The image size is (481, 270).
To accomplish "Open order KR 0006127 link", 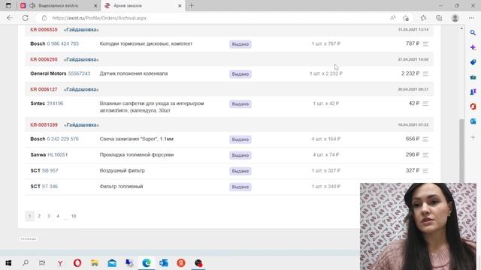I will point(44,89).
